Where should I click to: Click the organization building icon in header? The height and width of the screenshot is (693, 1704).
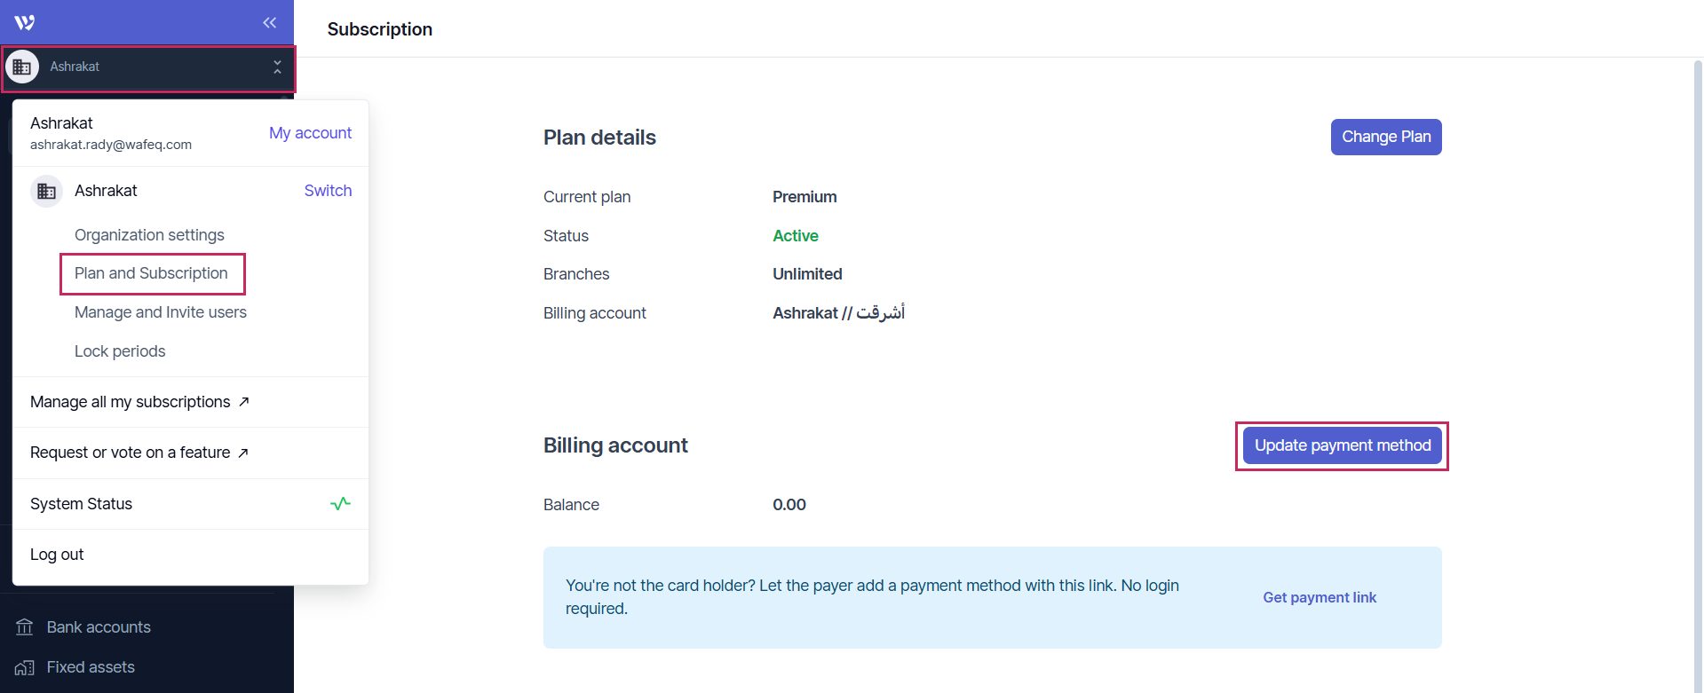click(x=22, y=67)
